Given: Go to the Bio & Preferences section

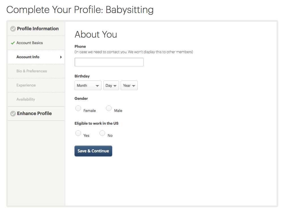Looking at the screenshot, I should pos(31,71).
